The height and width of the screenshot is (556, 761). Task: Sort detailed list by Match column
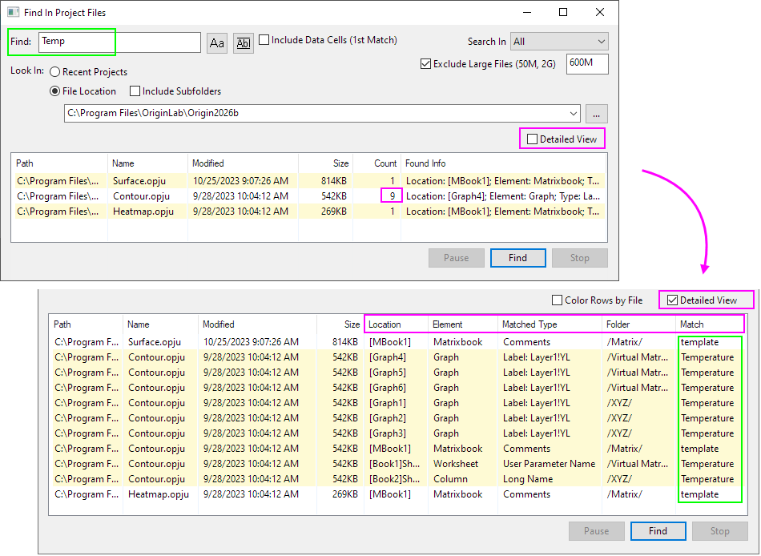(x=710, y=324)
